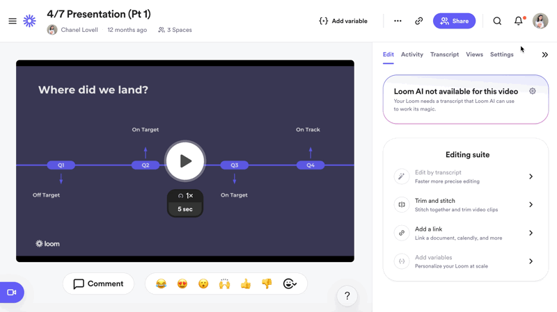Switch to the Transcript tab
Image resolution: width=557 pixels, height=312 pixels.
pos(444,54)
